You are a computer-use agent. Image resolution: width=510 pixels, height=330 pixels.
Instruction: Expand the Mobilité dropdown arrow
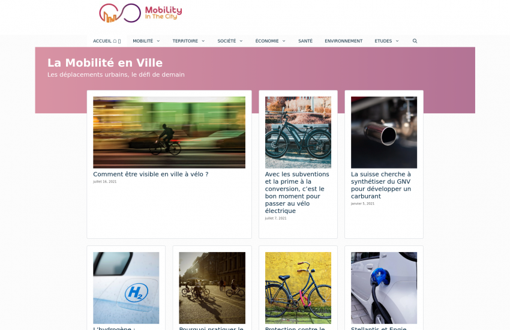(x=158, y=41)
